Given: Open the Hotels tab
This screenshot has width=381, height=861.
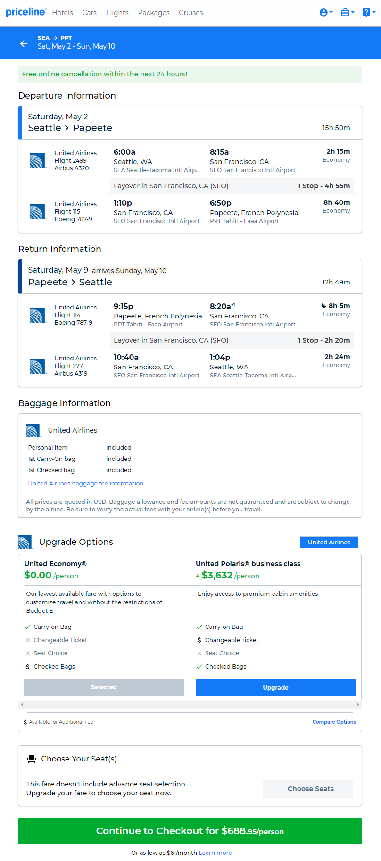Looking at the screenshot, I should [x=62, y=13].
